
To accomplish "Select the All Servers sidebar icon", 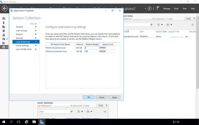I will 4,27.
